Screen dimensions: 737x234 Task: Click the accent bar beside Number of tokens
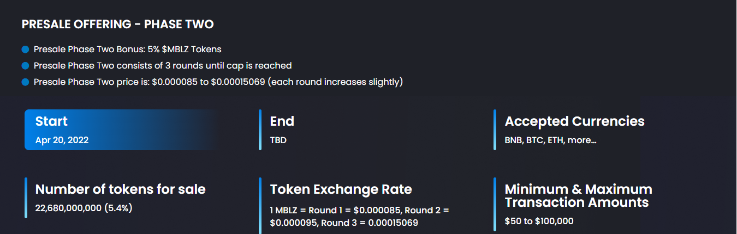click(26, 198)
